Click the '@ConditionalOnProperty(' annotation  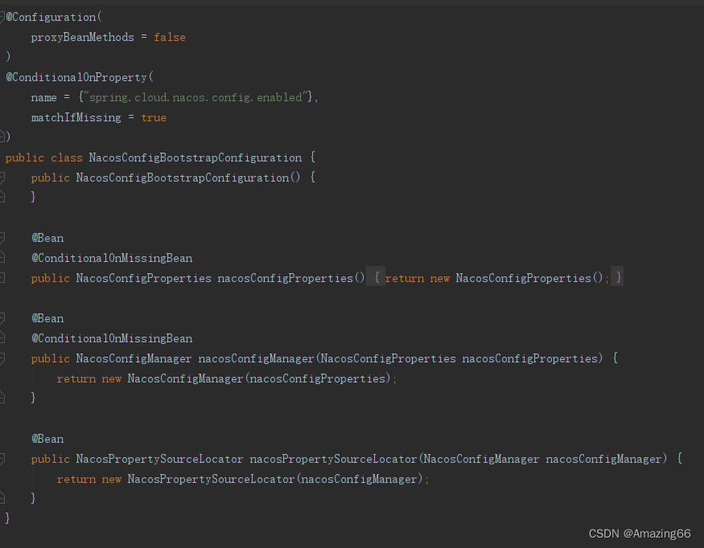pos(80,77)
